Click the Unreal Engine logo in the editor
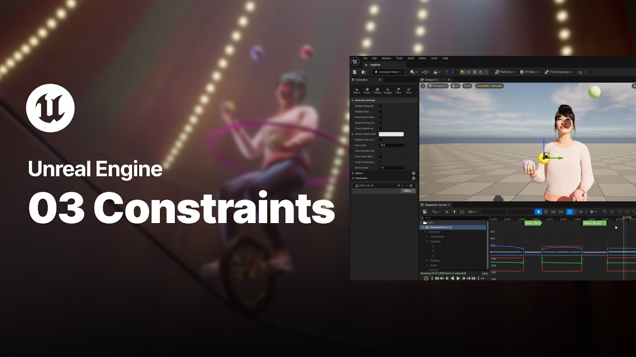Screen dimensions: 636x357 tap(355, 61)
